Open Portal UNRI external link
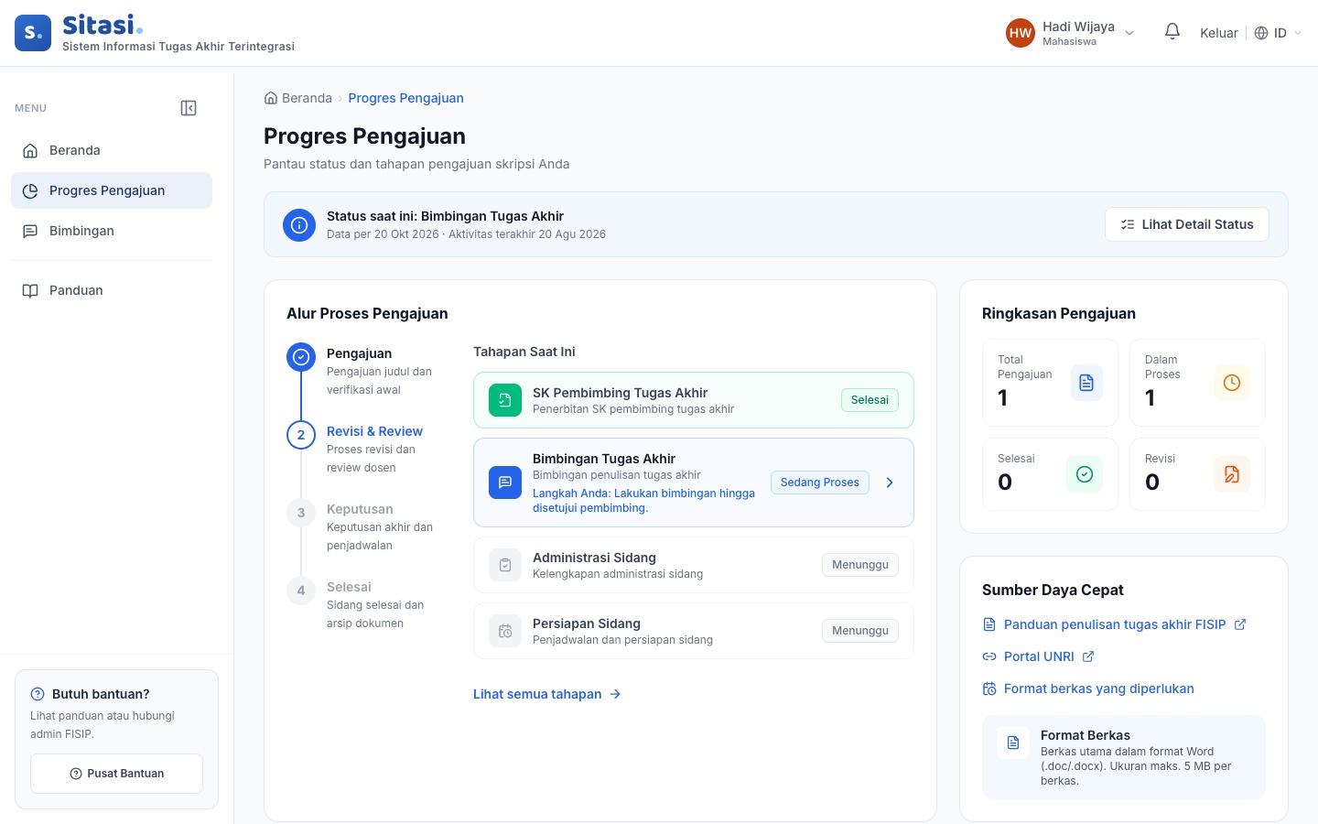 pos(1038,656)
